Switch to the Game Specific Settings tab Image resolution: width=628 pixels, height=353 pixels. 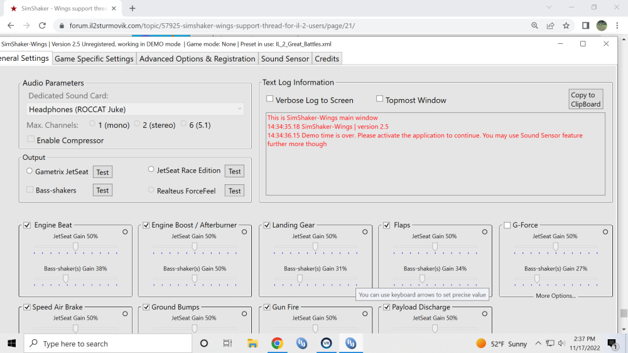[x=94, y=58]
